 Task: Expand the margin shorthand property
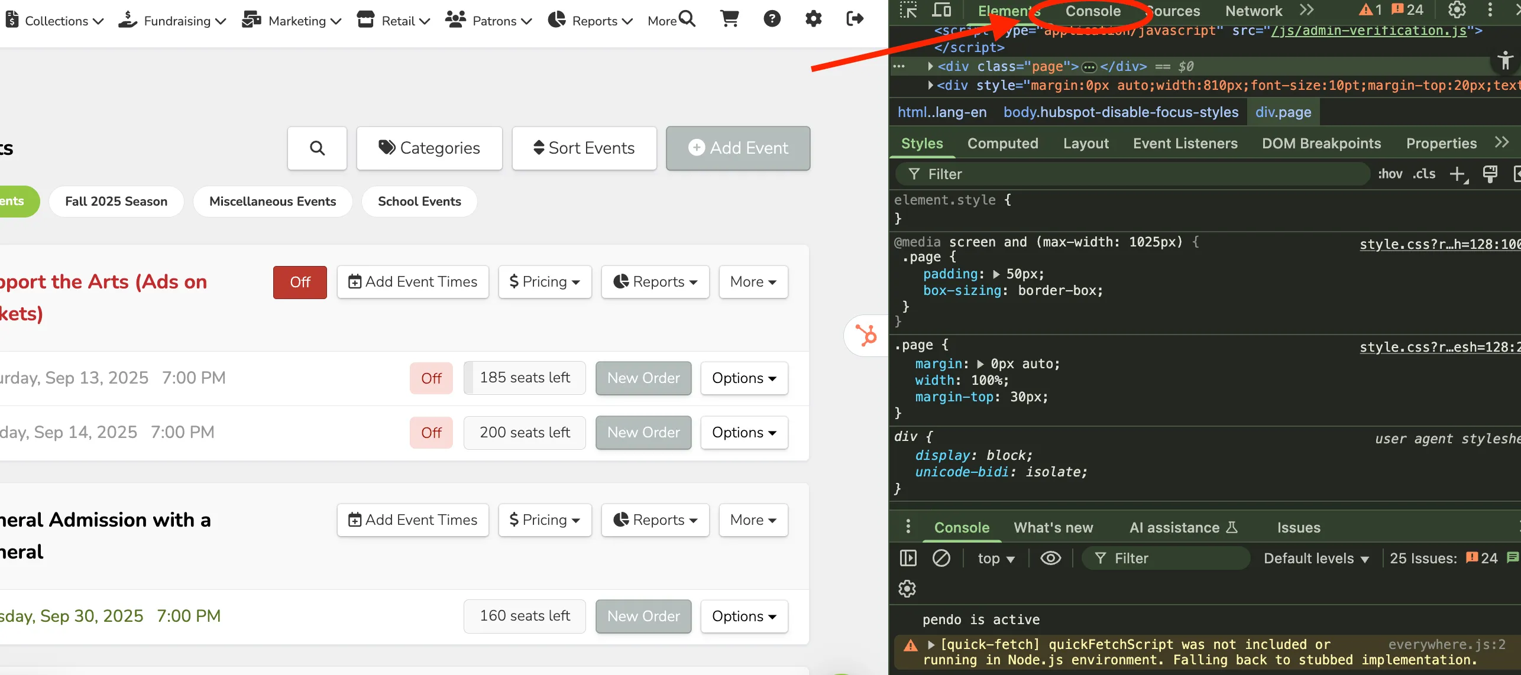tap(980, 364)
